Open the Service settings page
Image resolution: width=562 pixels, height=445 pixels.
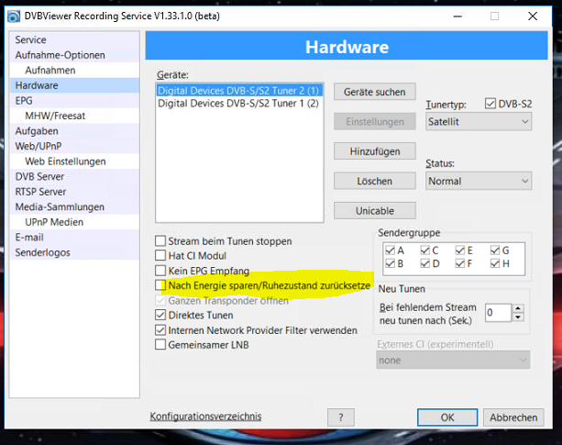point(74,39)
